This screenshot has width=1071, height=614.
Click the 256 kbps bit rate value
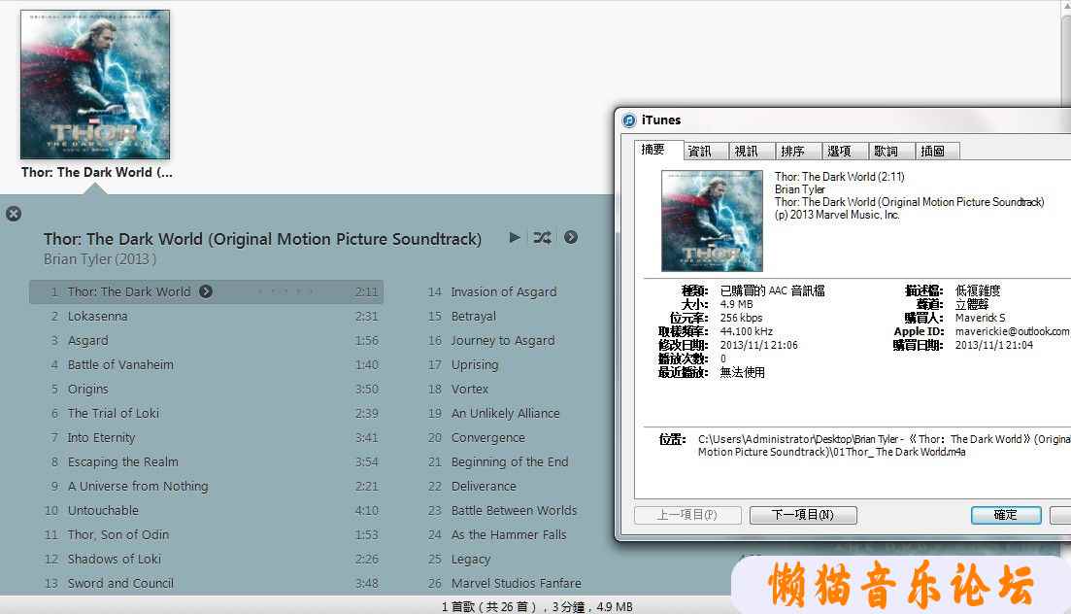click(741, 318)
